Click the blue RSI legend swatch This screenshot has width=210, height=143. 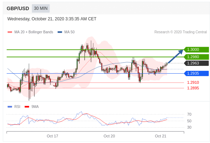pyautogui.click(x=10, y=107)
